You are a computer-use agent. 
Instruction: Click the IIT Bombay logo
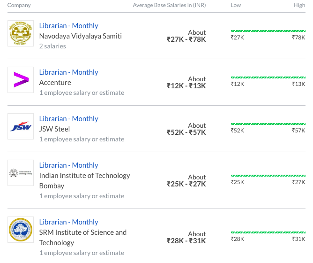coord(21,173)
